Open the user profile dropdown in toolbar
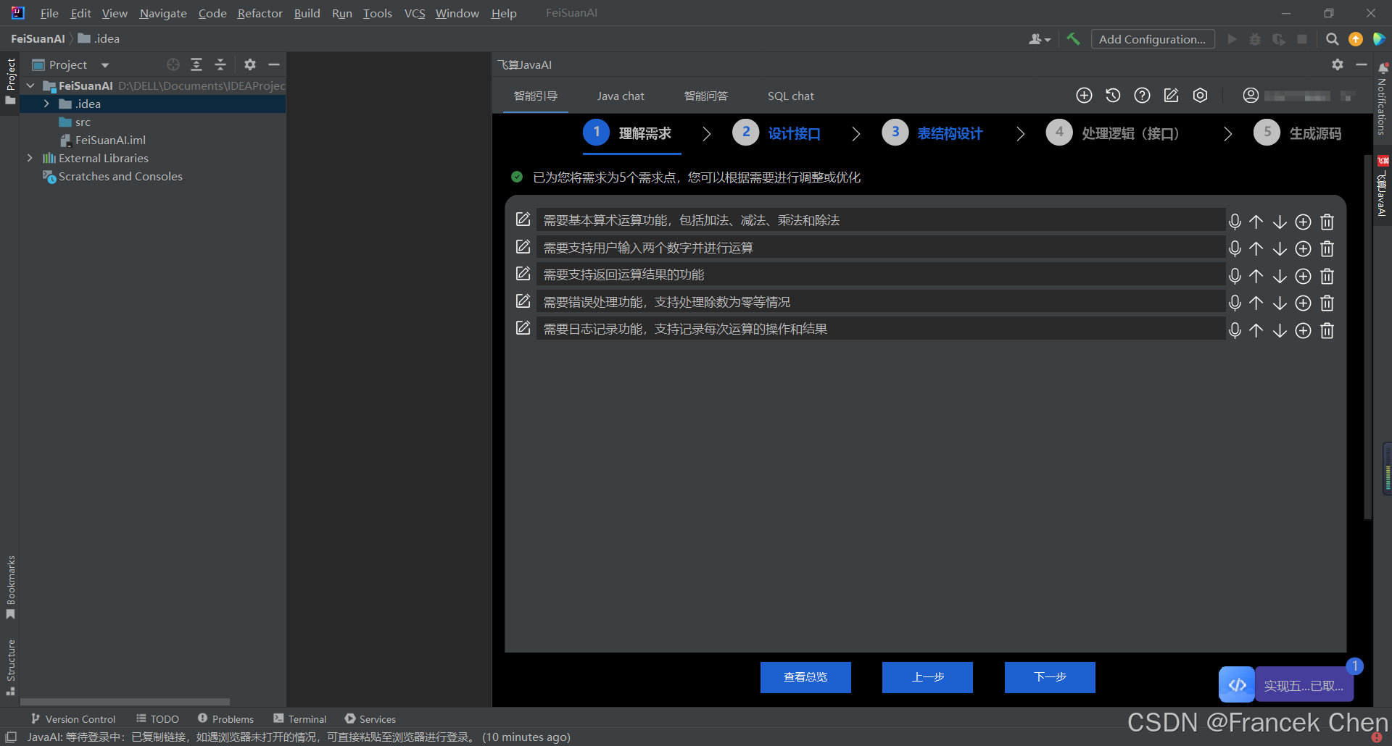This screenshot has height=746, width=1392. coord(1040,39)
